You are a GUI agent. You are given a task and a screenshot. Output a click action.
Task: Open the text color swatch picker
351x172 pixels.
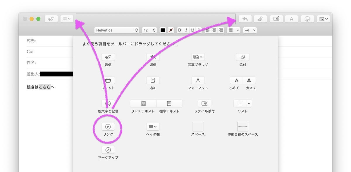tap(163, 30)
